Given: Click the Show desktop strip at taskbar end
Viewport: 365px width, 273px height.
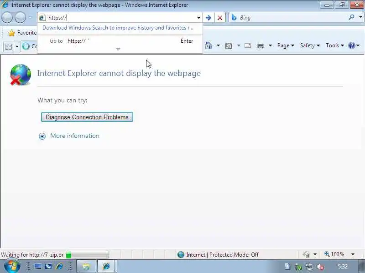Looking at the screenshot, I should 362,267.
